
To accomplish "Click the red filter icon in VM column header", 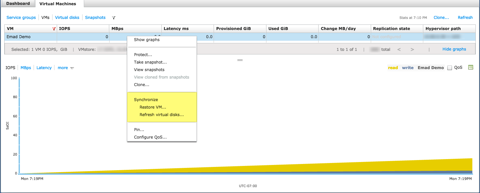I will (54, 29).
